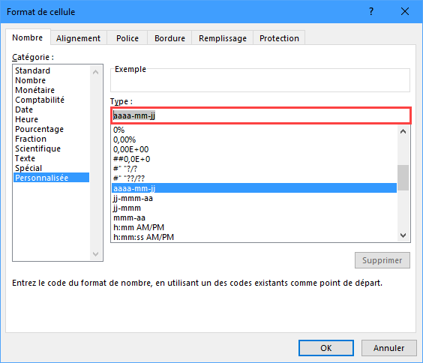Select the h:mm AM/PM format
This screenshot has width=423, height=363.
(254, 227)
